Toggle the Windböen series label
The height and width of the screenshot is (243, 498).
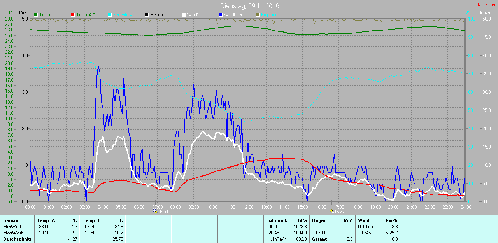(x=233, y=15)
